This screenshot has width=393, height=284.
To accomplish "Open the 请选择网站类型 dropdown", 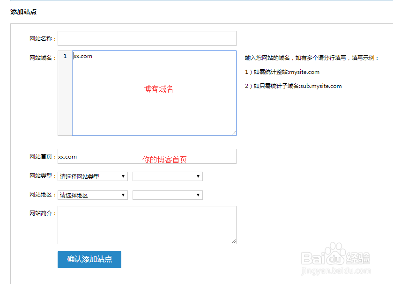I will 92,176.
